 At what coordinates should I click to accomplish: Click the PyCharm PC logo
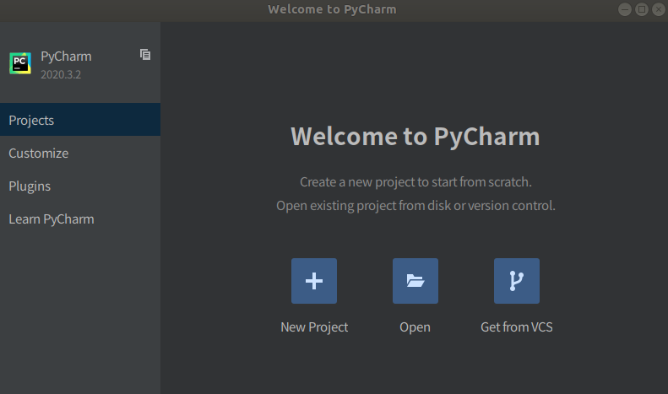20,63
